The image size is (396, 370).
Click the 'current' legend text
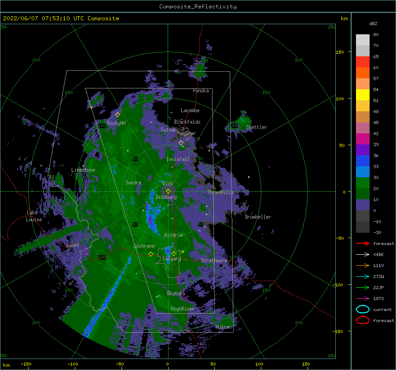tap(382, 309)
